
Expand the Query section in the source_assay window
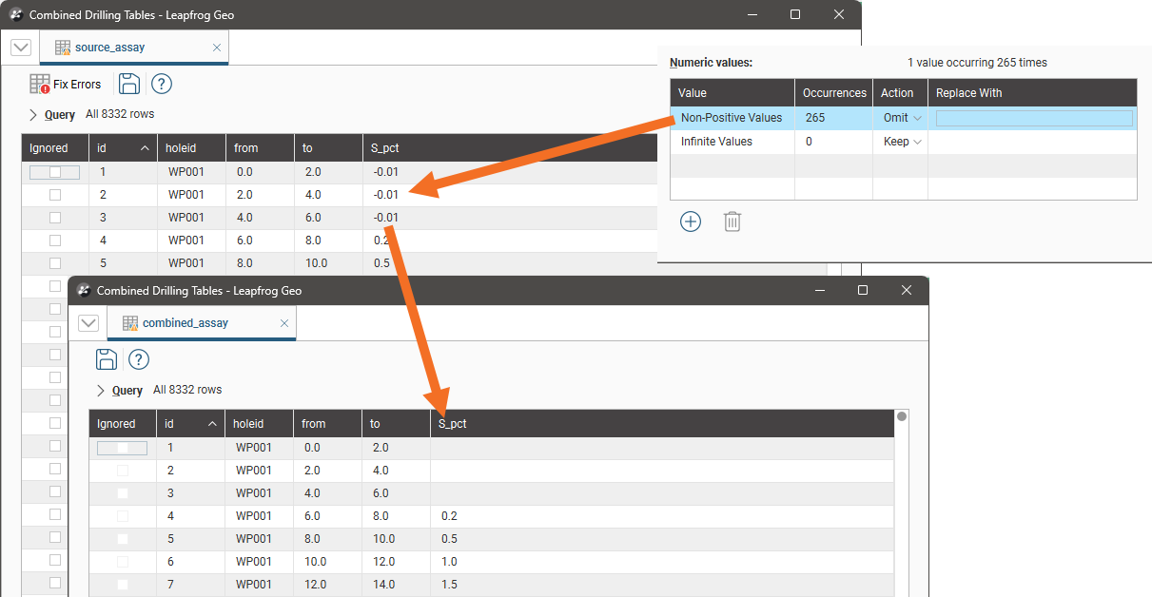34,115
